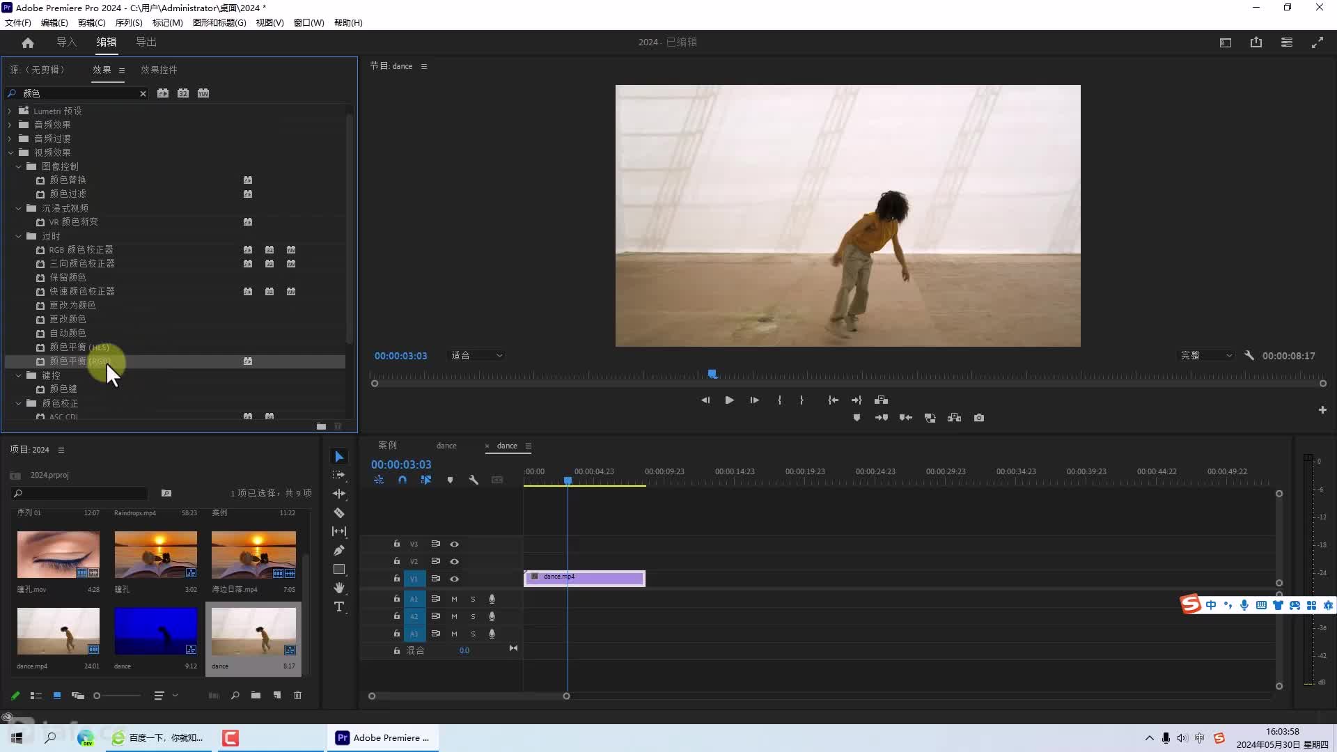The image size is (1337, 752).
Task: Filter 32-bit color effects icon
Action: point(183,93)
